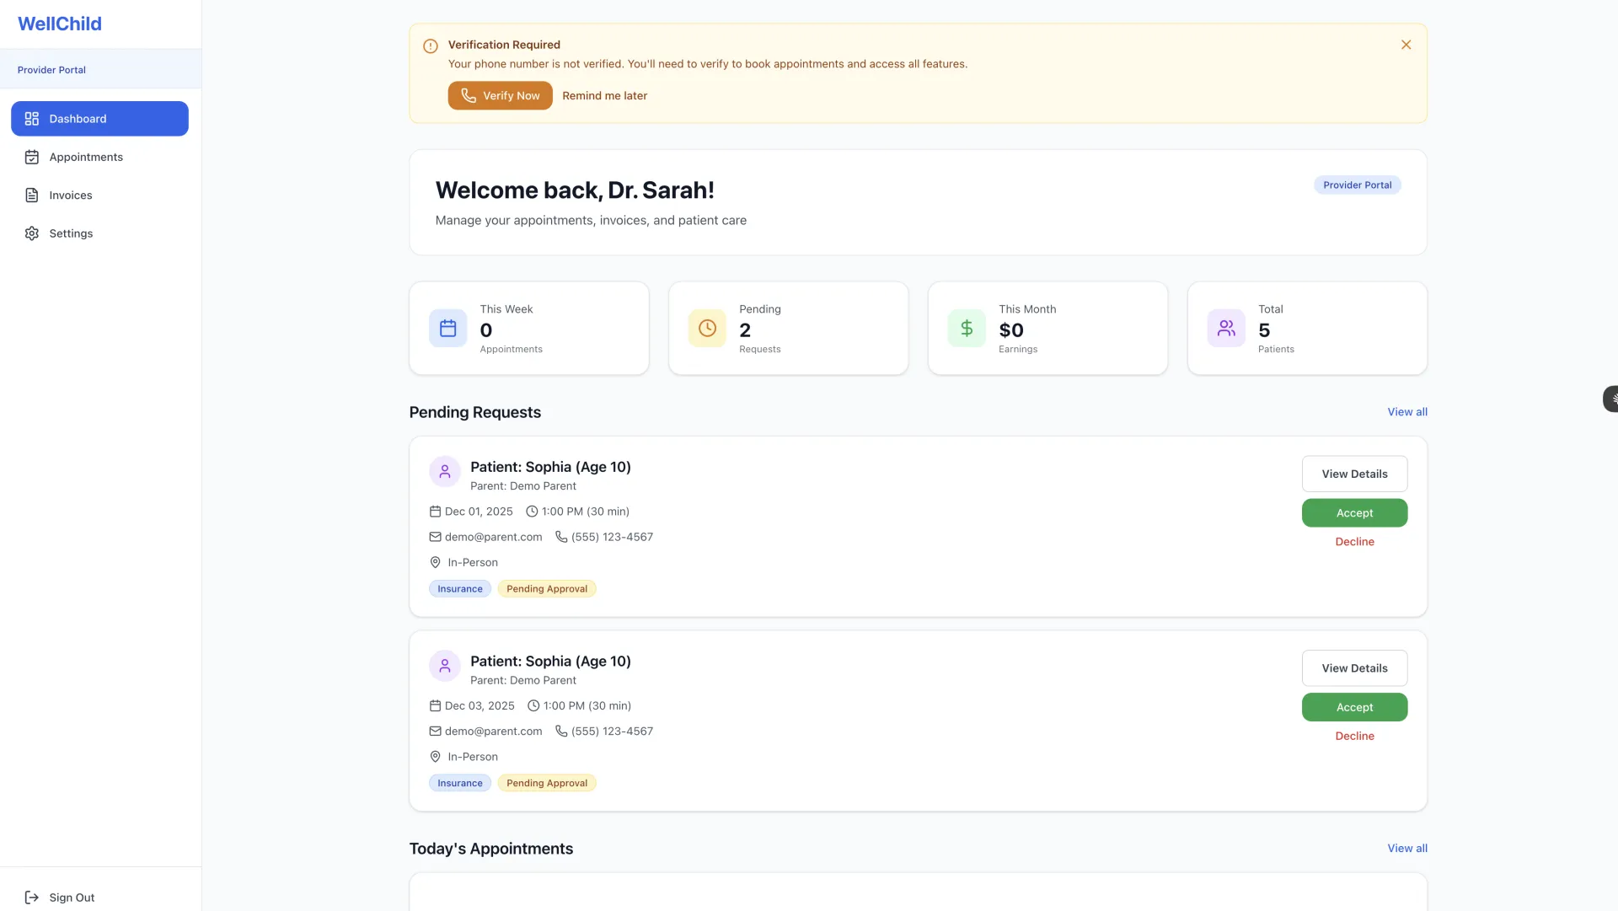Click the dollar icon on This Month earnings card
Image resolution: width=1618 pixels, height=911 pixels.
967,328
